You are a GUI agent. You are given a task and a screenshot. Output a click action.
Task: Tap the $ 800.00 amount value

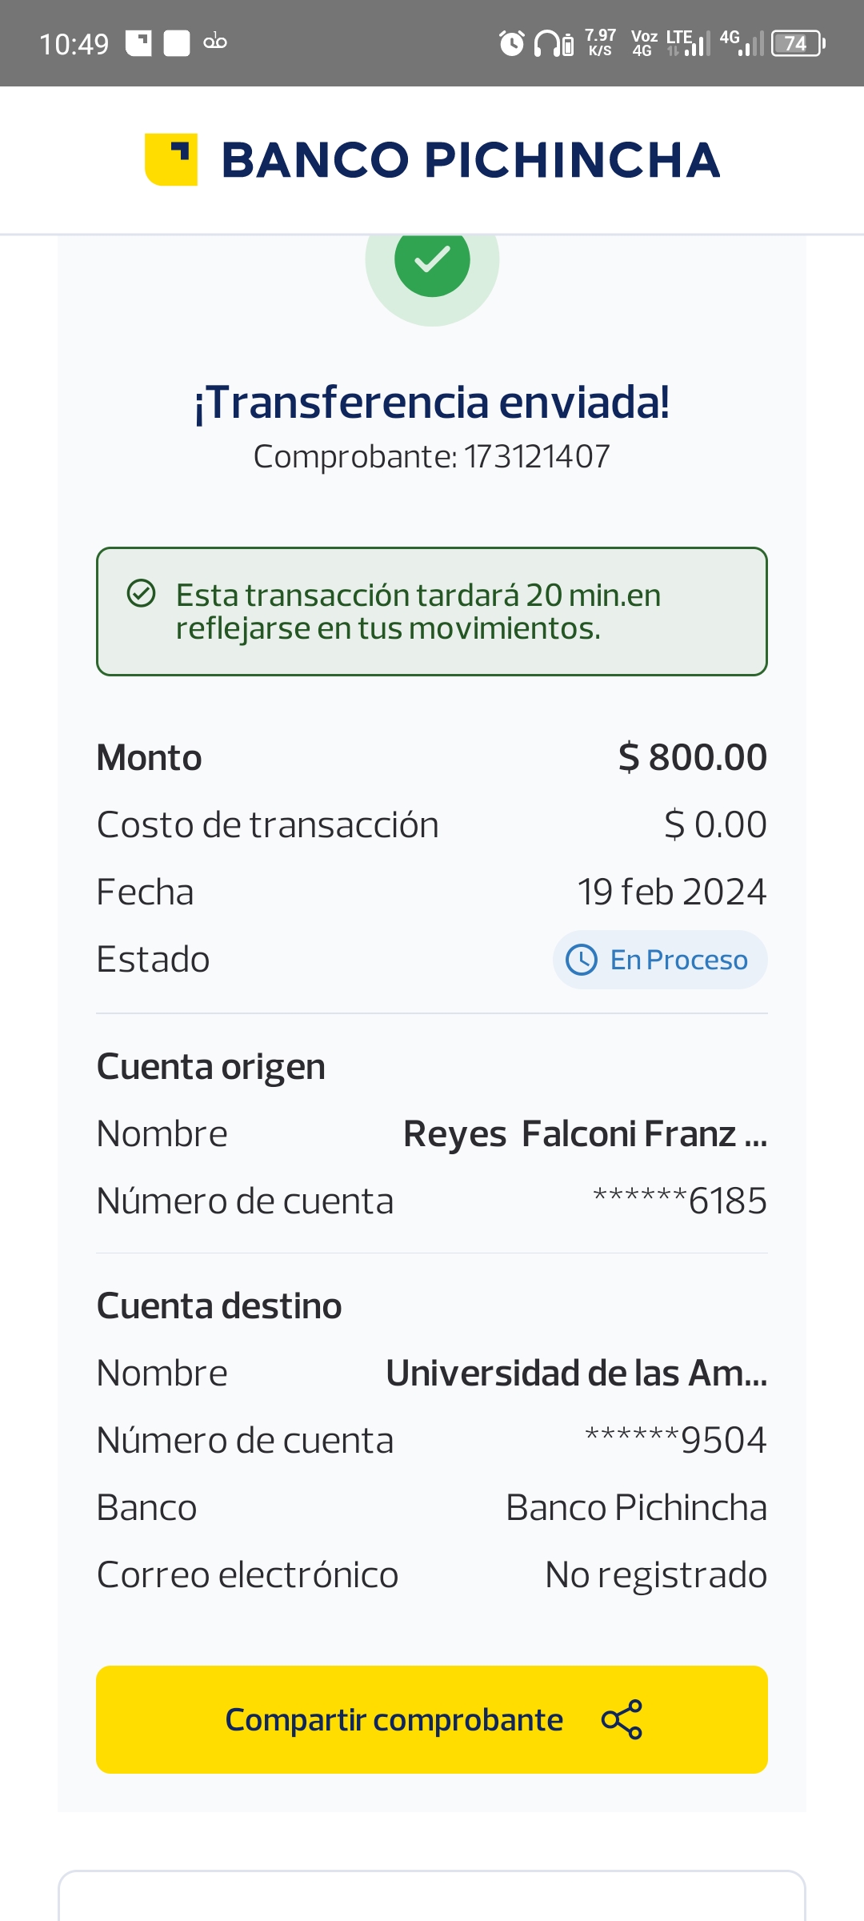click(692, 757)
